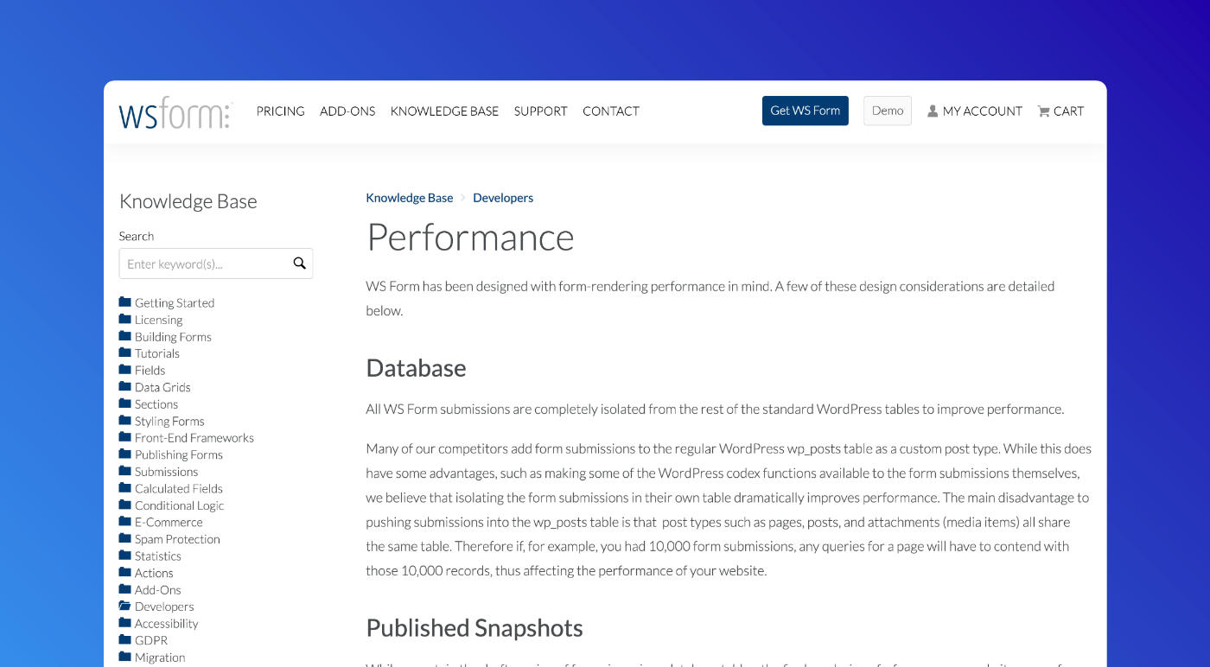Click the GDPR folder icon

tap(126, 639)
